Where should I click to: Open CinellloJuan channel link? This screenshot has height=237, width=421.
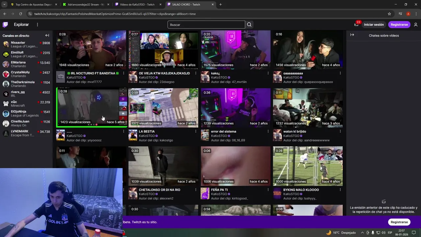pos(26,123)
